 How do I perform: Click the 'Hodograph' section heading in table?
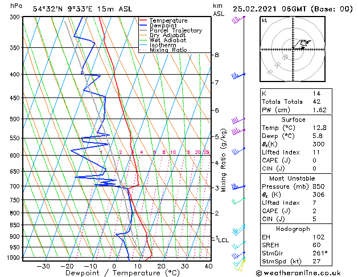click(293, 229)
